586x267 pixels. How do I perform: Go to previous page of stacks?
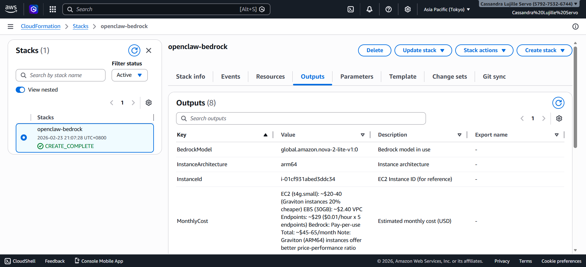coord(112,103)
